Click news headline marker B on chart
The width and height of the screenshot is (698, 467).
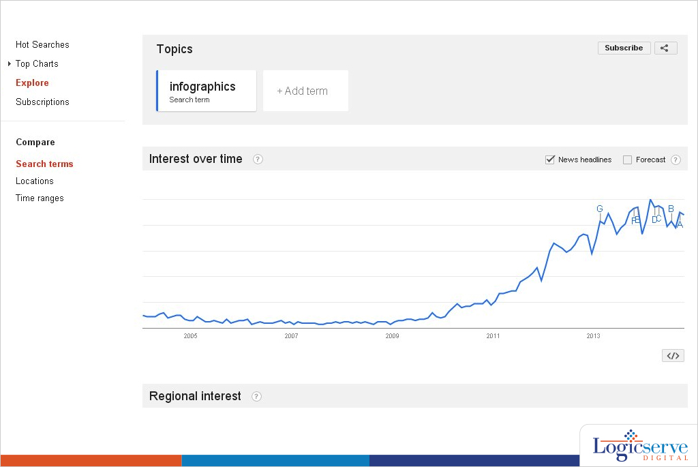click(x=671, y=209)
